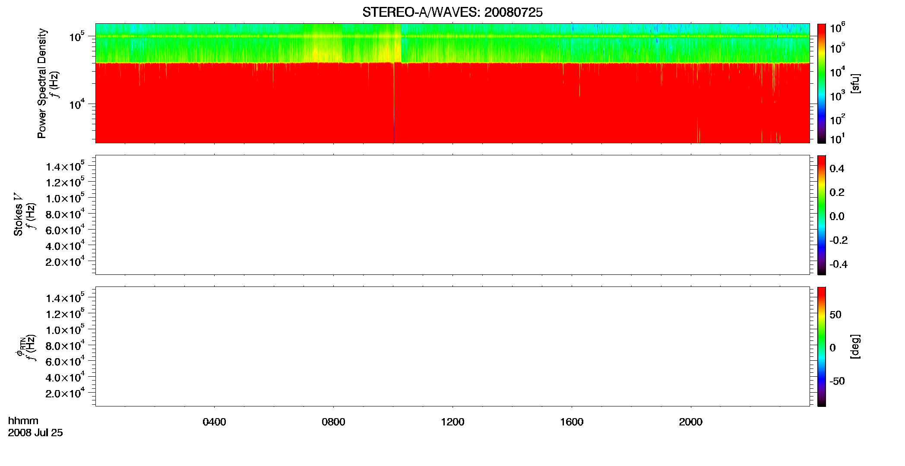The width and height of the screenshot is (905, 466).
Task: Click the '[sfu]' units label
Action: (x=855, y=84)
